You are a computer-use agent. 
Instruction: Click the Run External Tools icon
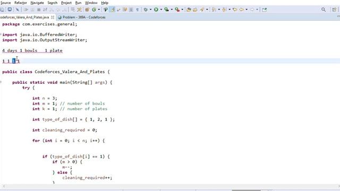(x=177, y=10)
